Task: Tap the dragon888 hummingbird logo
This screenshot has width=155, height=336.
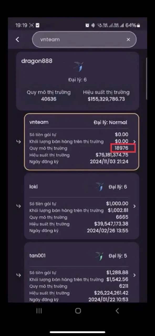Action: point(79,67)
